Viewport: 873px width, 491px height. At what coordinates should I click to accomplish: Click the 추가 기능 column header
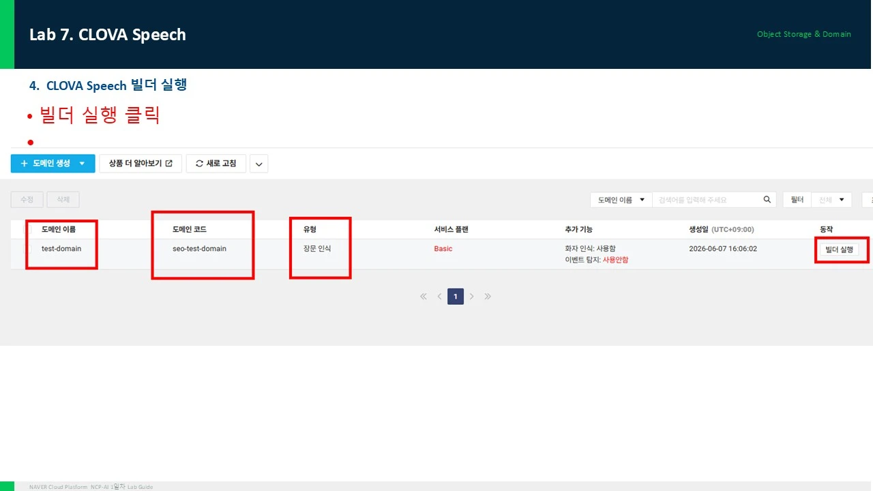point(579,230)
